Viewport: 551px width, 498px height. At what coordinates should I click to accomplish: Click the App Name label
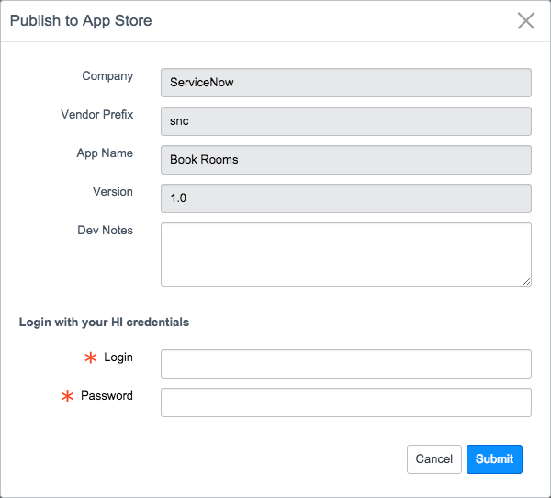click(x=105, y=153)
